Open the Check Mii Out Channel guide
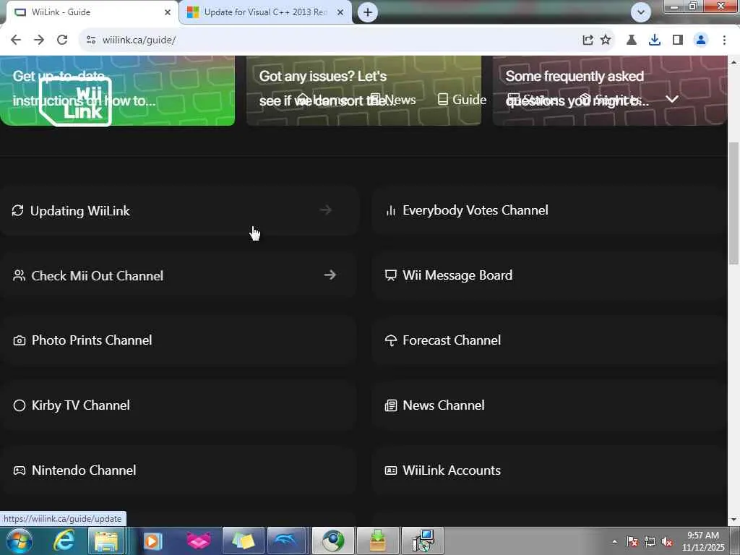Image resolution: width=740 pixels, height=555 pixels. [178, 275]
